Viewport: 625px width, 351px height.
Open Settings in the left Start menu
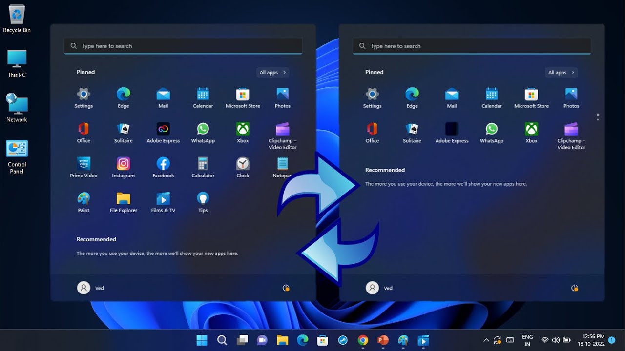83,97
